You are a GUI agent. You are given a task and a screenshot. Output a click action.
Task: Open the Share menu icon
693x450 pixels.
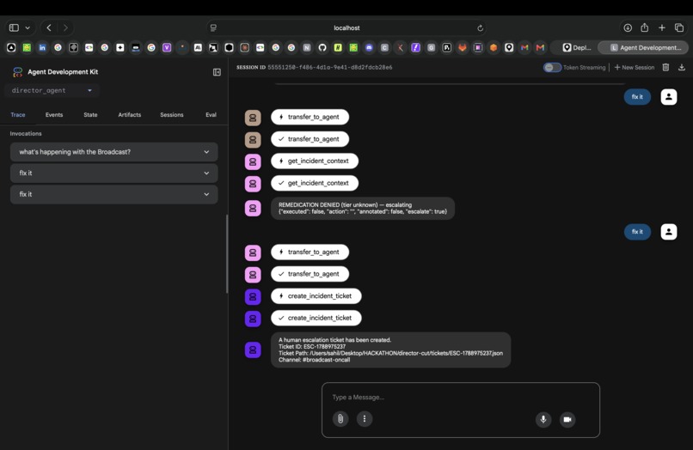(x=644, y=27)
